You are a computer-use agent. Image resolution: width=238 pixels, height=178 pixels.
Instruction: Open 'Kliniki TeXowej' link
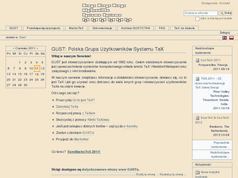pos(98,120)
